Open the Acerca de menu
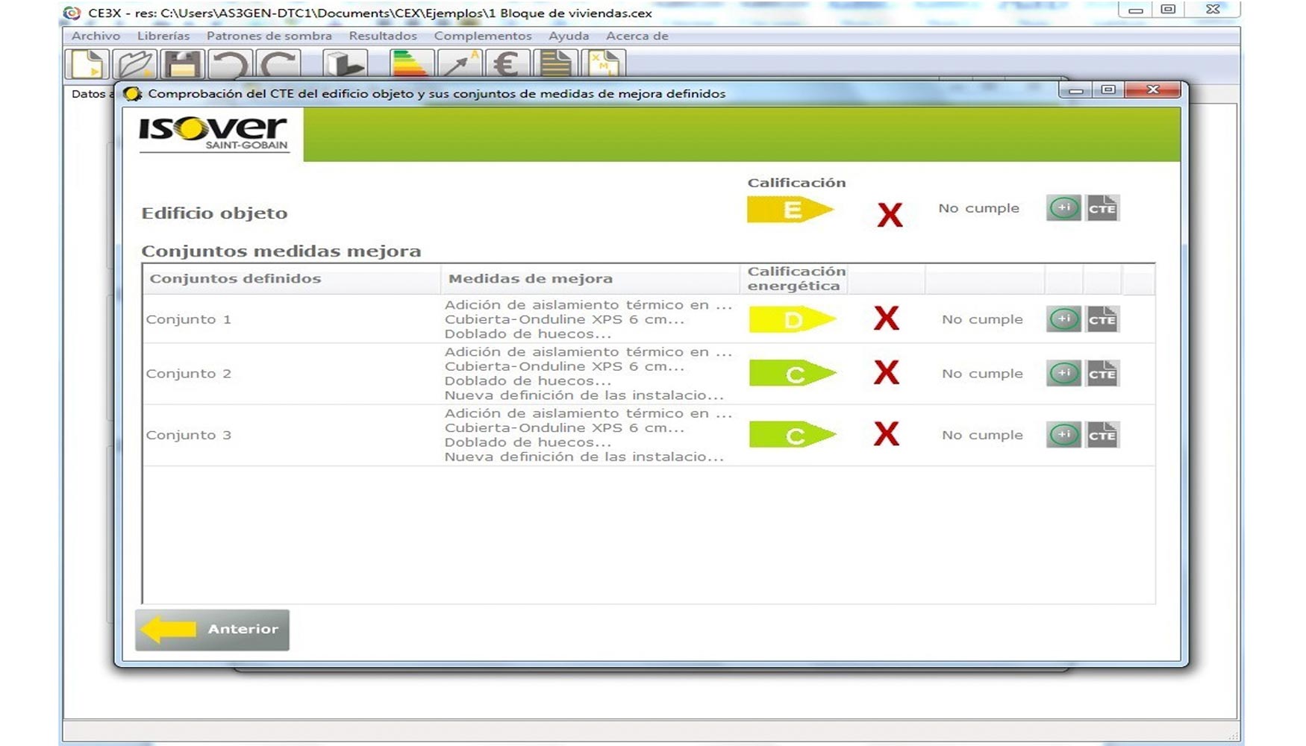The image size is (1306, 746). pos(637,36)
